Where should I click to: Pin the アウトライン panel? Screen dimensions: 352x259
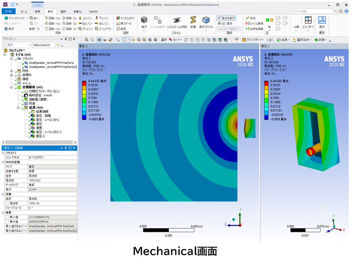coord(66,39)
